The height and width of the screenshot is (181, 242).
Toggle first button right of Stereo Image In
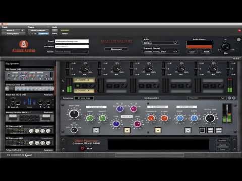pyautogui.click(x=202, y=130)
